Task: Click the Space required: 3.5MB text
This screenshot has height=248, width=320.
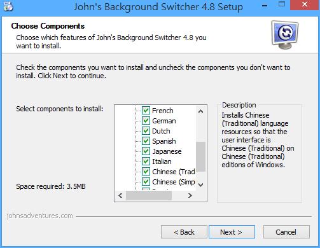Action: pyautogui.click(x=51, y=186)
